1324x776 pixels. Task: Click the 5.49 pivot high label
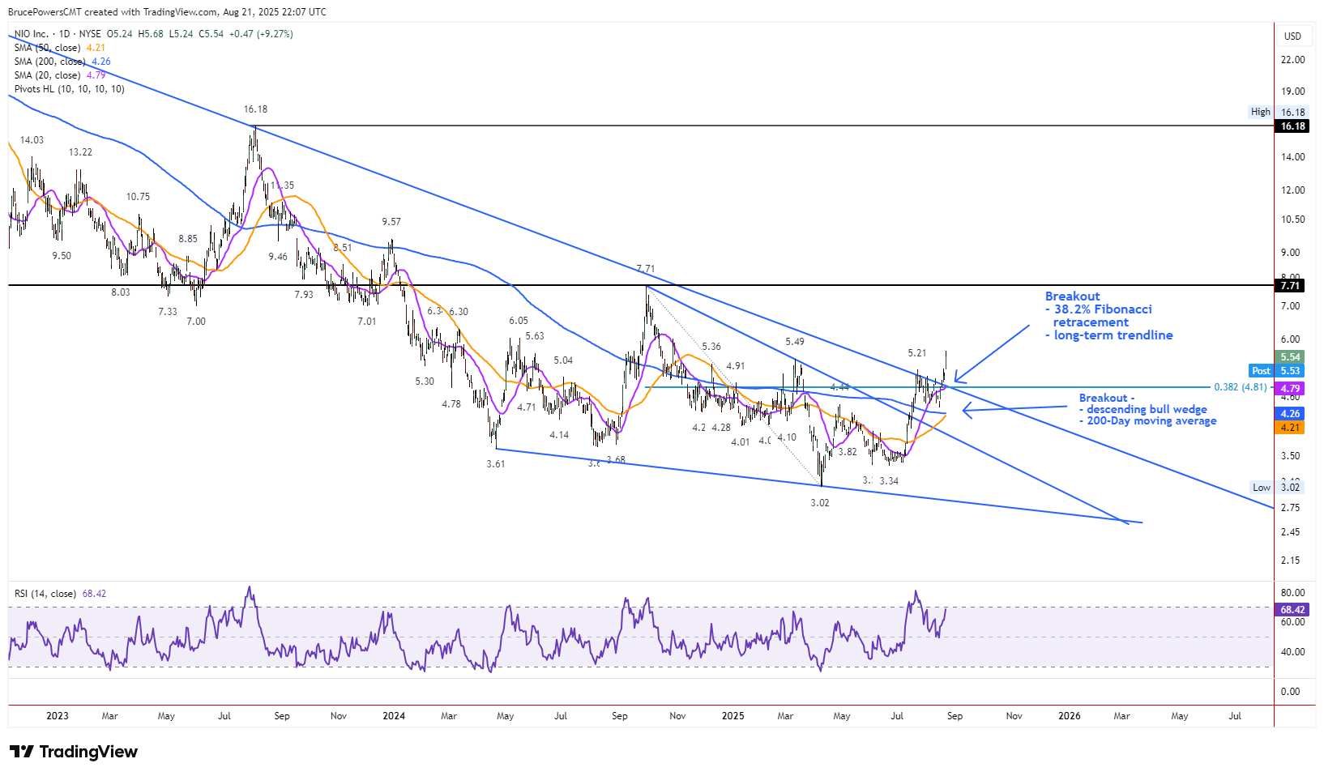795,343
